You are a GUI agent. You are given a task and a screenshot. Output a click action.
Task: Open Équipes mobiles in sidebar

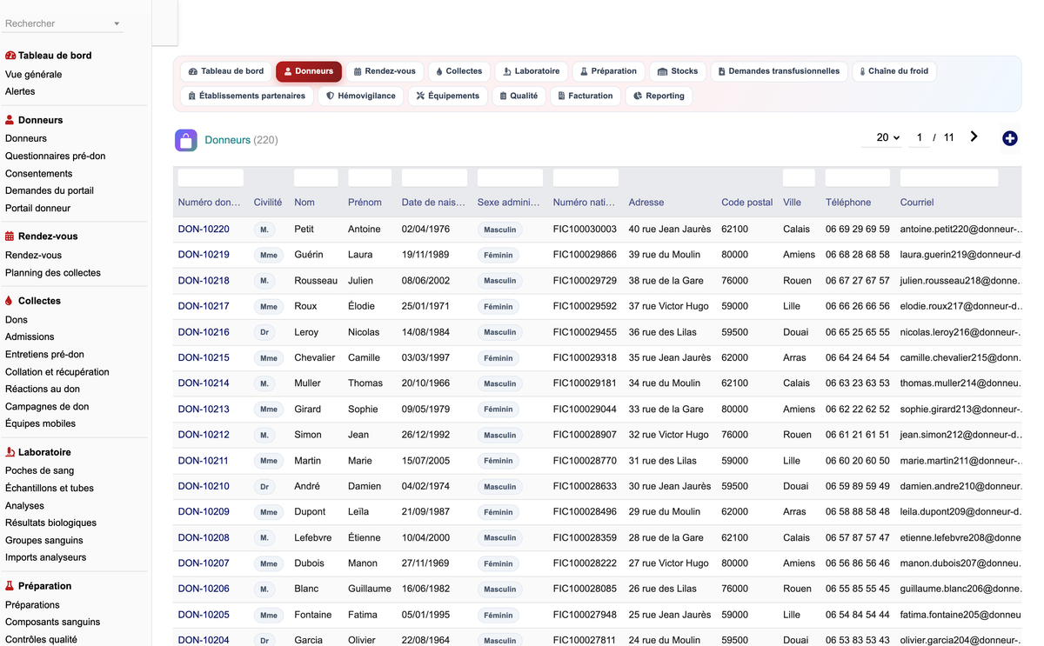40,424
